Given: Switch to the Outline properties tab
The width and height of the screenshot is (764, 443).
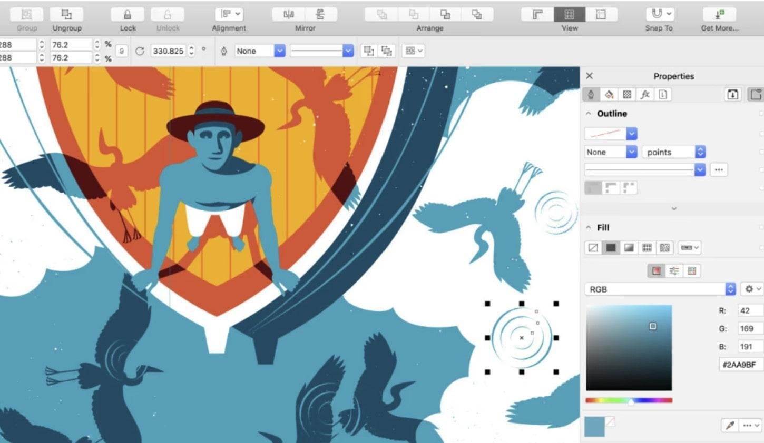Looking at the screenshot, I should pos(591,94).
